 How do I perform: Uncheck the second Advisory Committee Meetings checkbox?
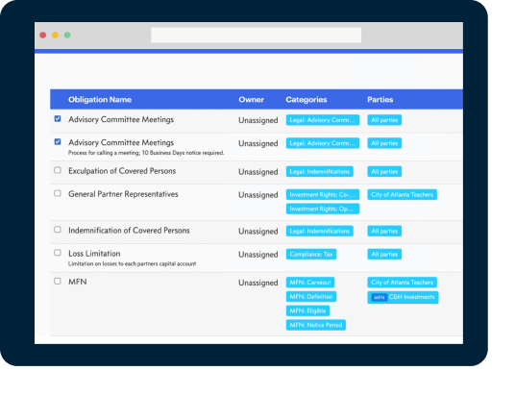coord(58,141)
